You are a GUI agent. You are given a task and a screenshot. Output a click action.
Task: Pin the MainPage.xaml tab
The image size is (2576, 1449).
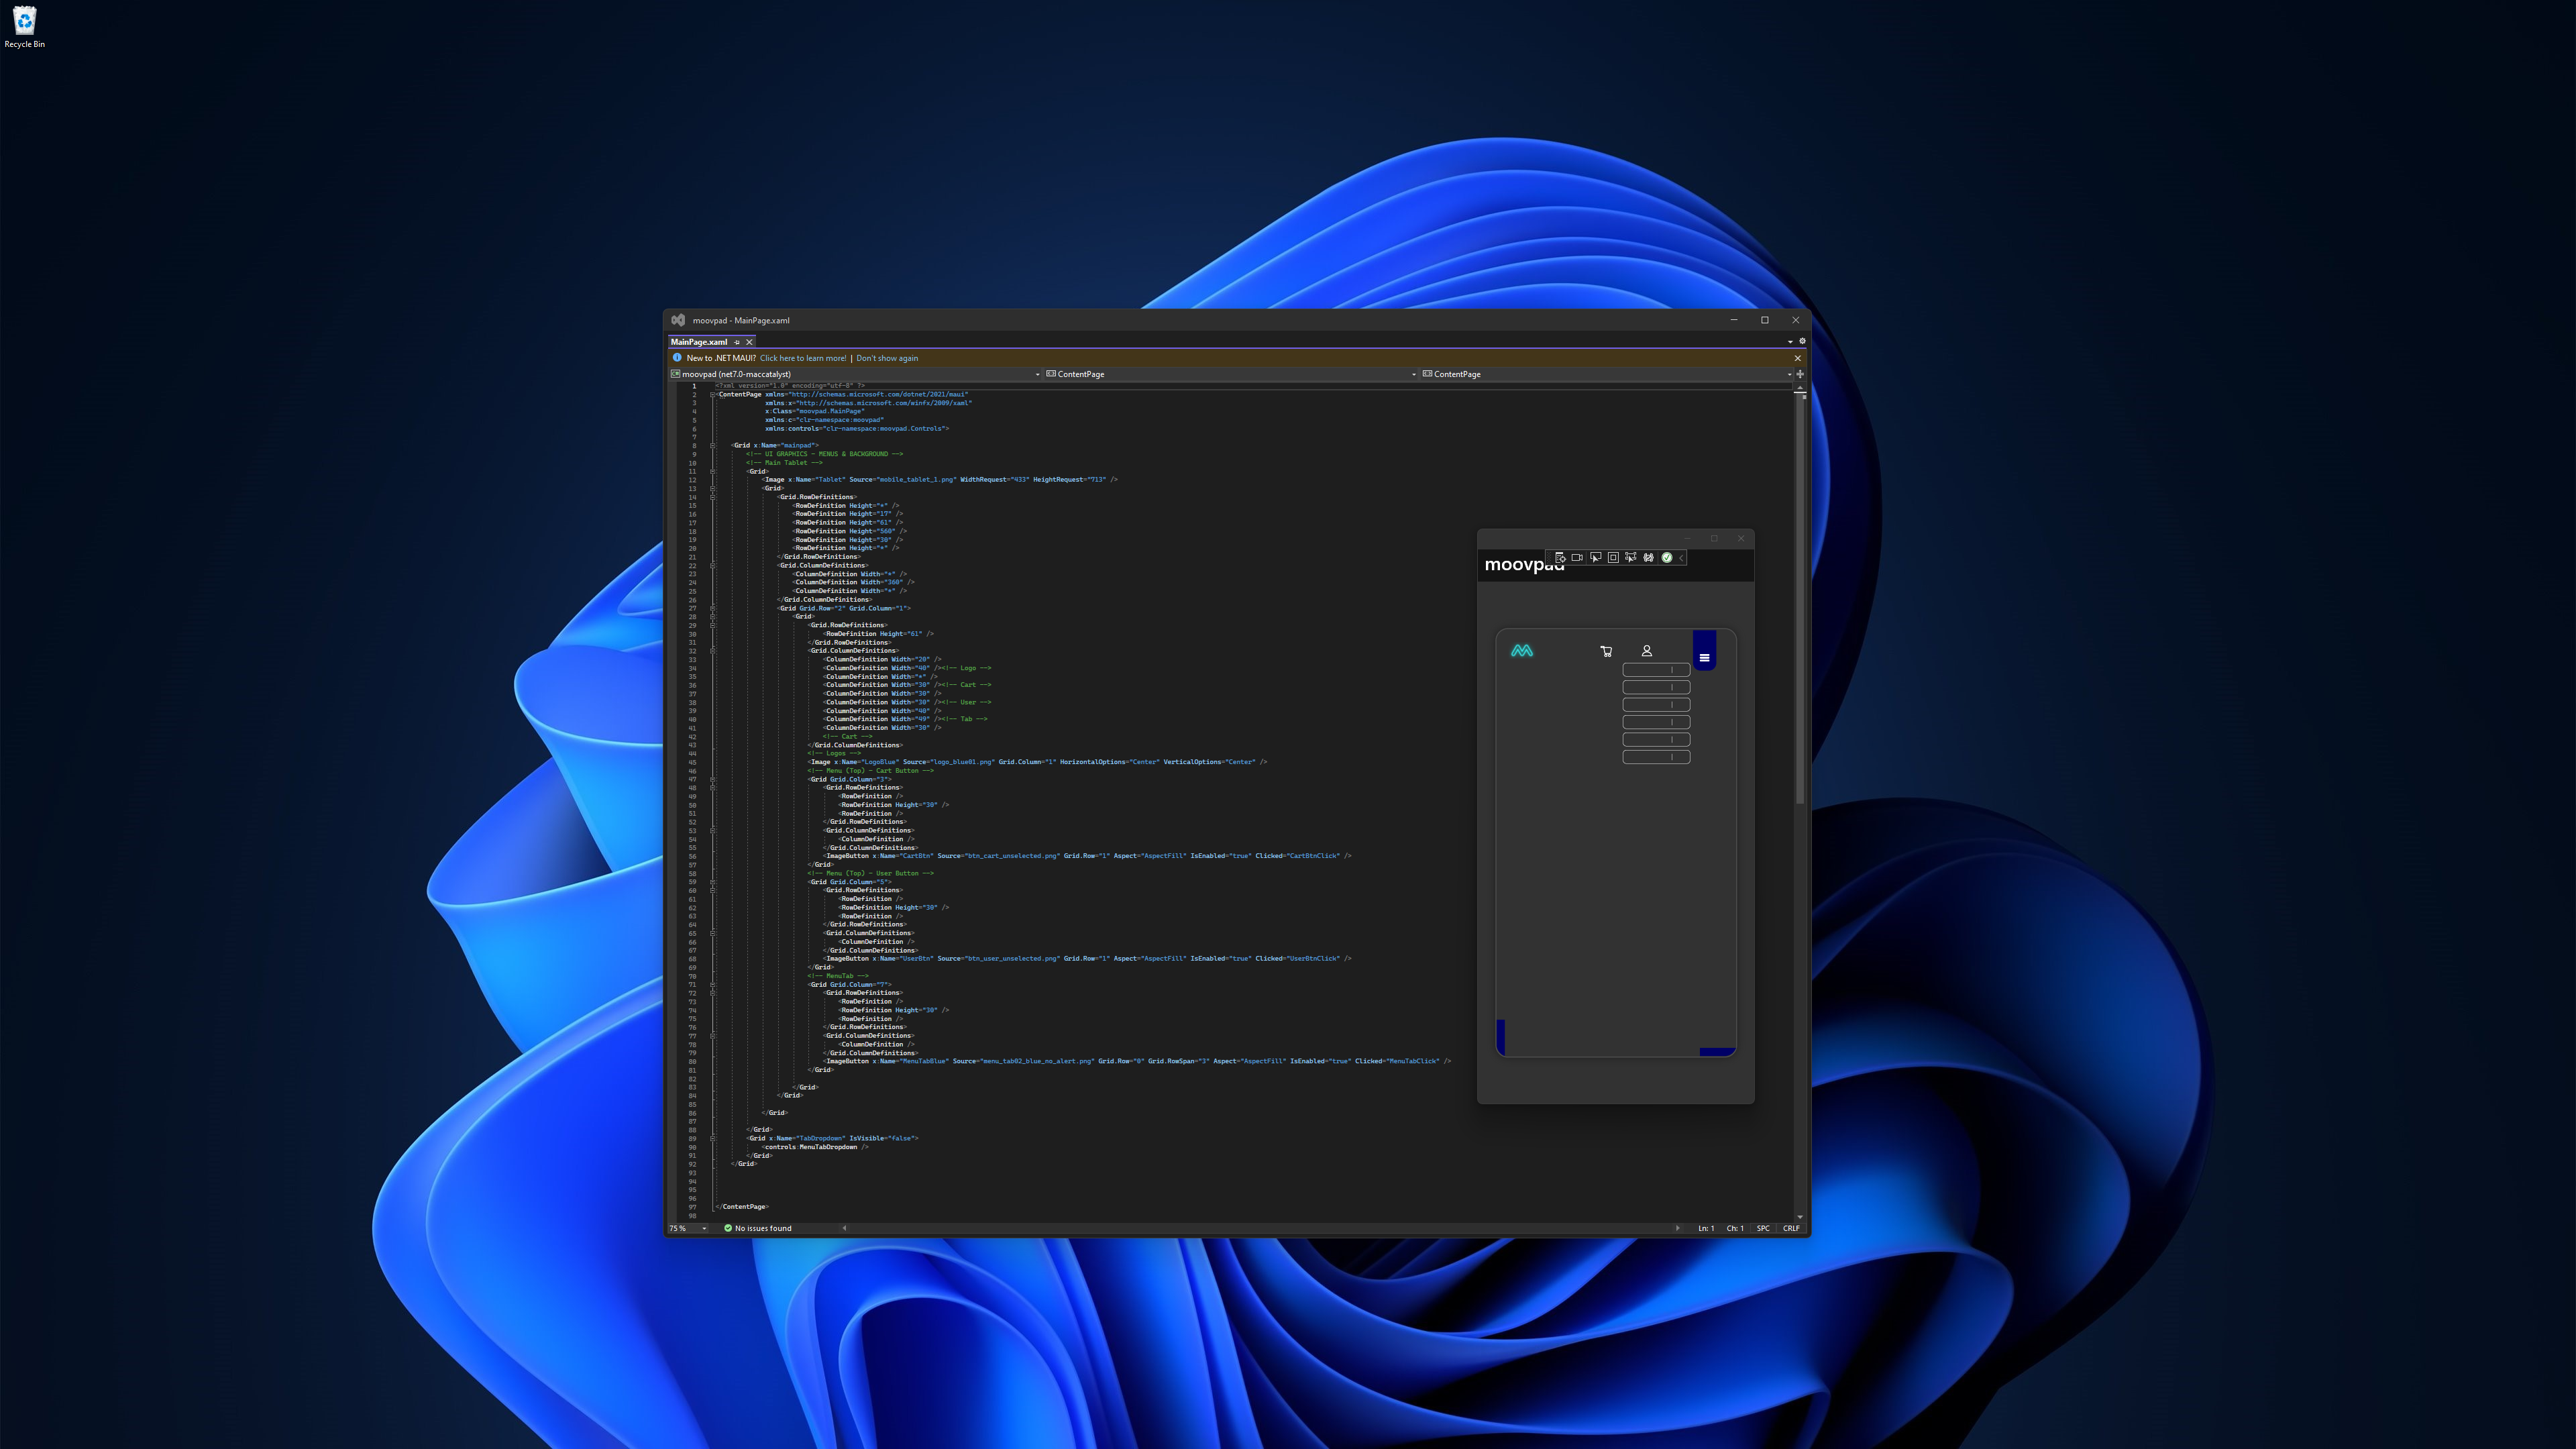(737, 342)
